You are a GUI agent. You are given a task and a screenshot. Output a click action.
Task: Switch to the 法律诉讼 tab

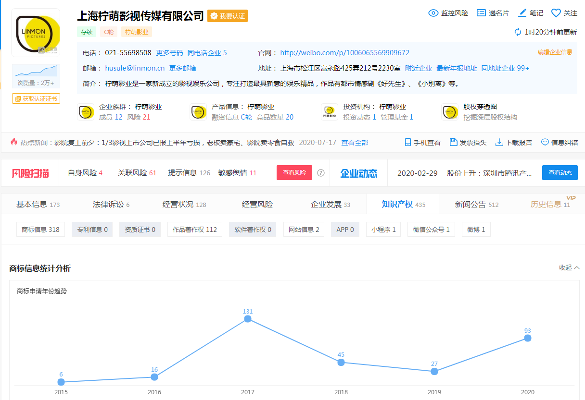111,205
